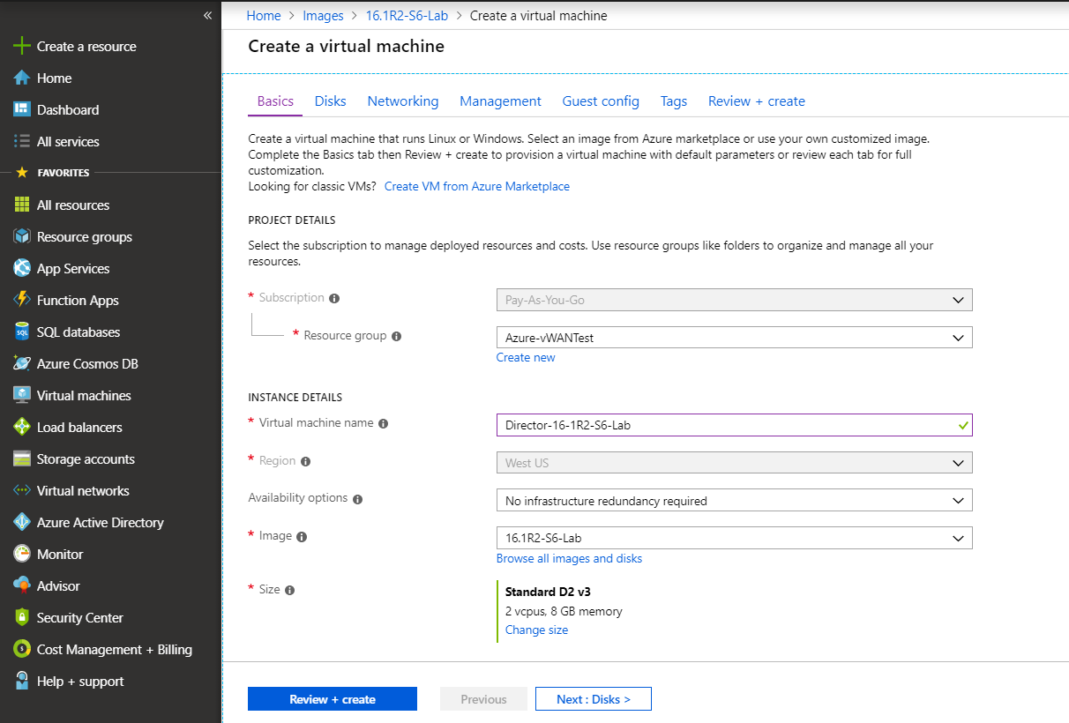The height and width of the screenshot is (723, 1069).
Task: Open the Load balancers icon
Action: pyautogui.click(x=22, y=427)
